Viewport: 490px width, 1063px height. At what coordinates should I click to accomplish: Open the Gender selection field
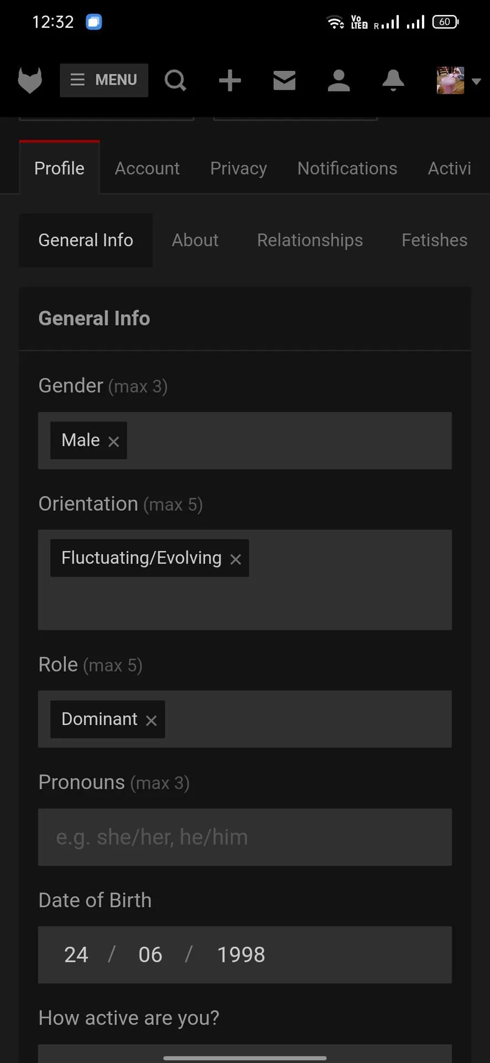(245, 441)
